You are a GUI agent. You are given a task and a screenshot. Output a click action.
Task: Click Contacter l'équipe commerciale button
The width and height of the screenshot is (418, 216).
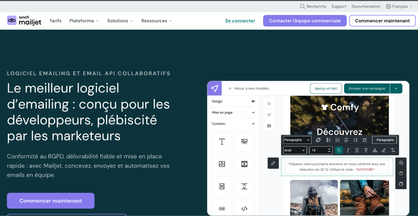coord(305,21)
